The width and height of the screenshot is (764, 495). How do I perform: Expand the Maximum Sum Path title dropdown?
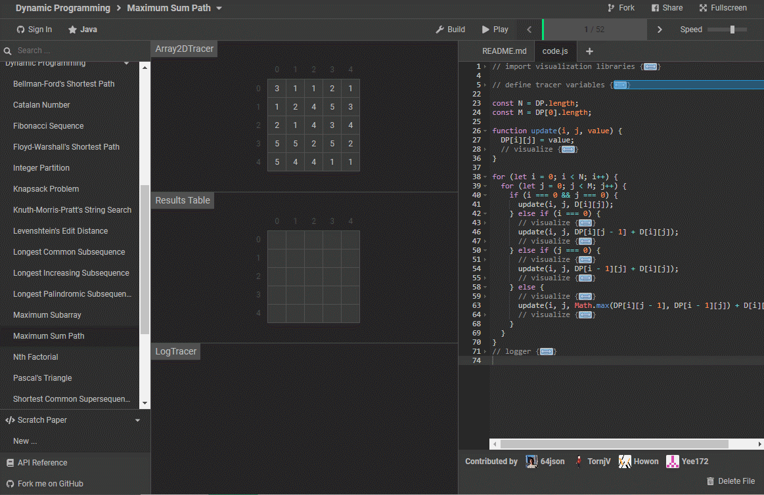[x=219, y=9]
